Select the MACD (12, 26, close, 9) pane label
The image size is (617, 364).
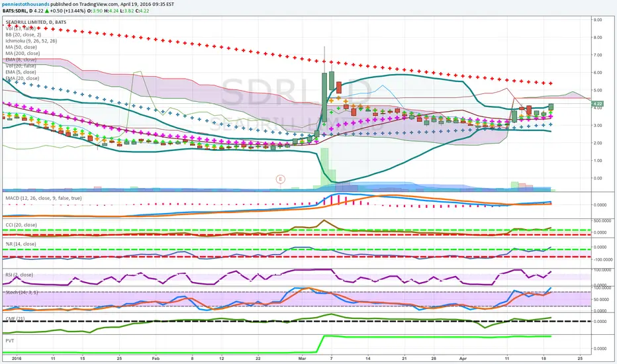point(44,199)
